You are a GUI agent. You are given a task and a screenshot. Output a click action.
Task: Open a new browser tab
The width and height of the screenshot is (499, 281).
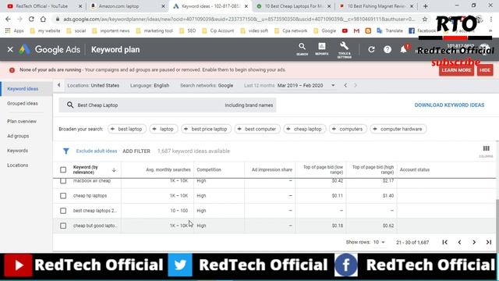pos(426,6)
